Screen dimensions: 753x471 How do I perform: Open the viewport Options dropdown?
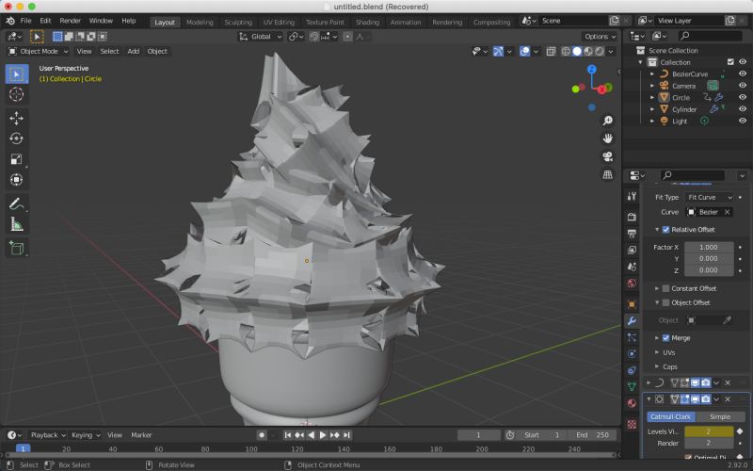[x=600, y=37]
